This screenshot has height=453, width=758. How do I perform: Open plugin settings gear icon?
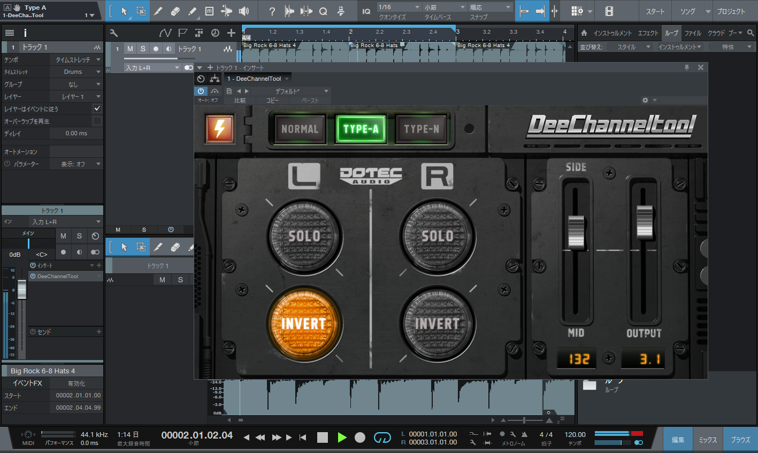pos(645,100)
